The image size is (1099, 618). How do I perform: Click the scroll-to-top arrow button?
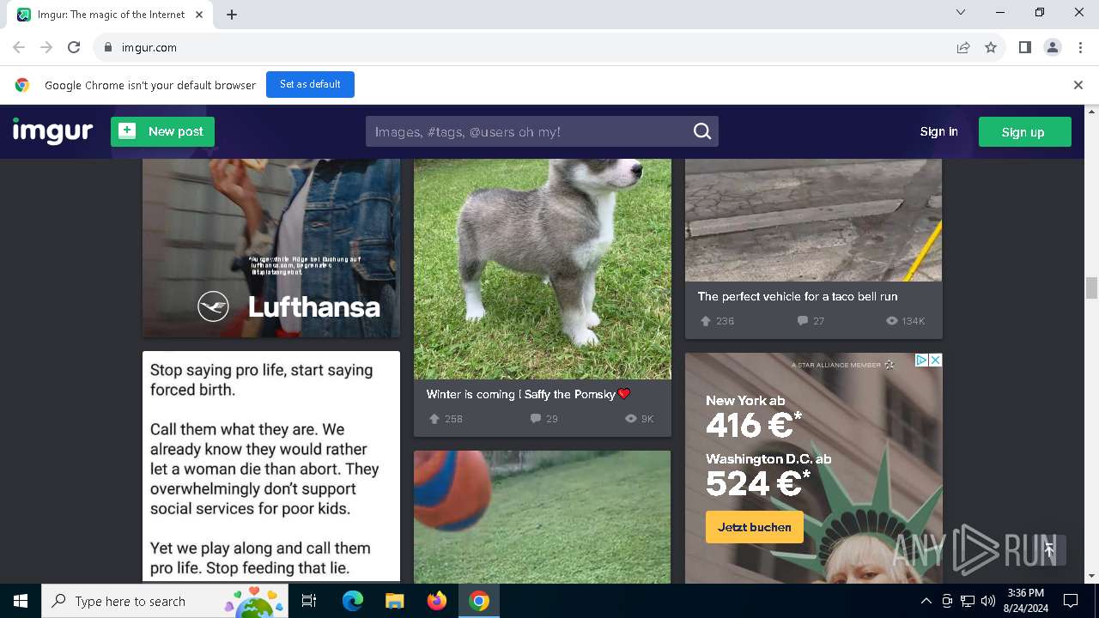[1049, 550]
